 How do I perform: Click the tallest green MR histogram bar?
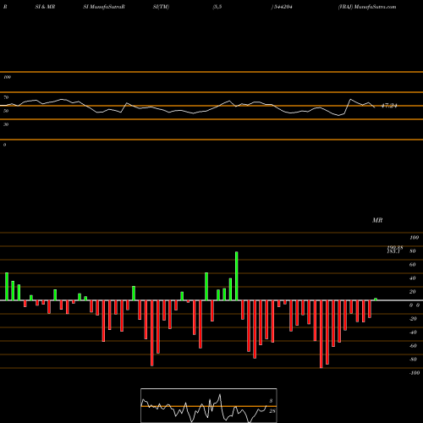236,276
